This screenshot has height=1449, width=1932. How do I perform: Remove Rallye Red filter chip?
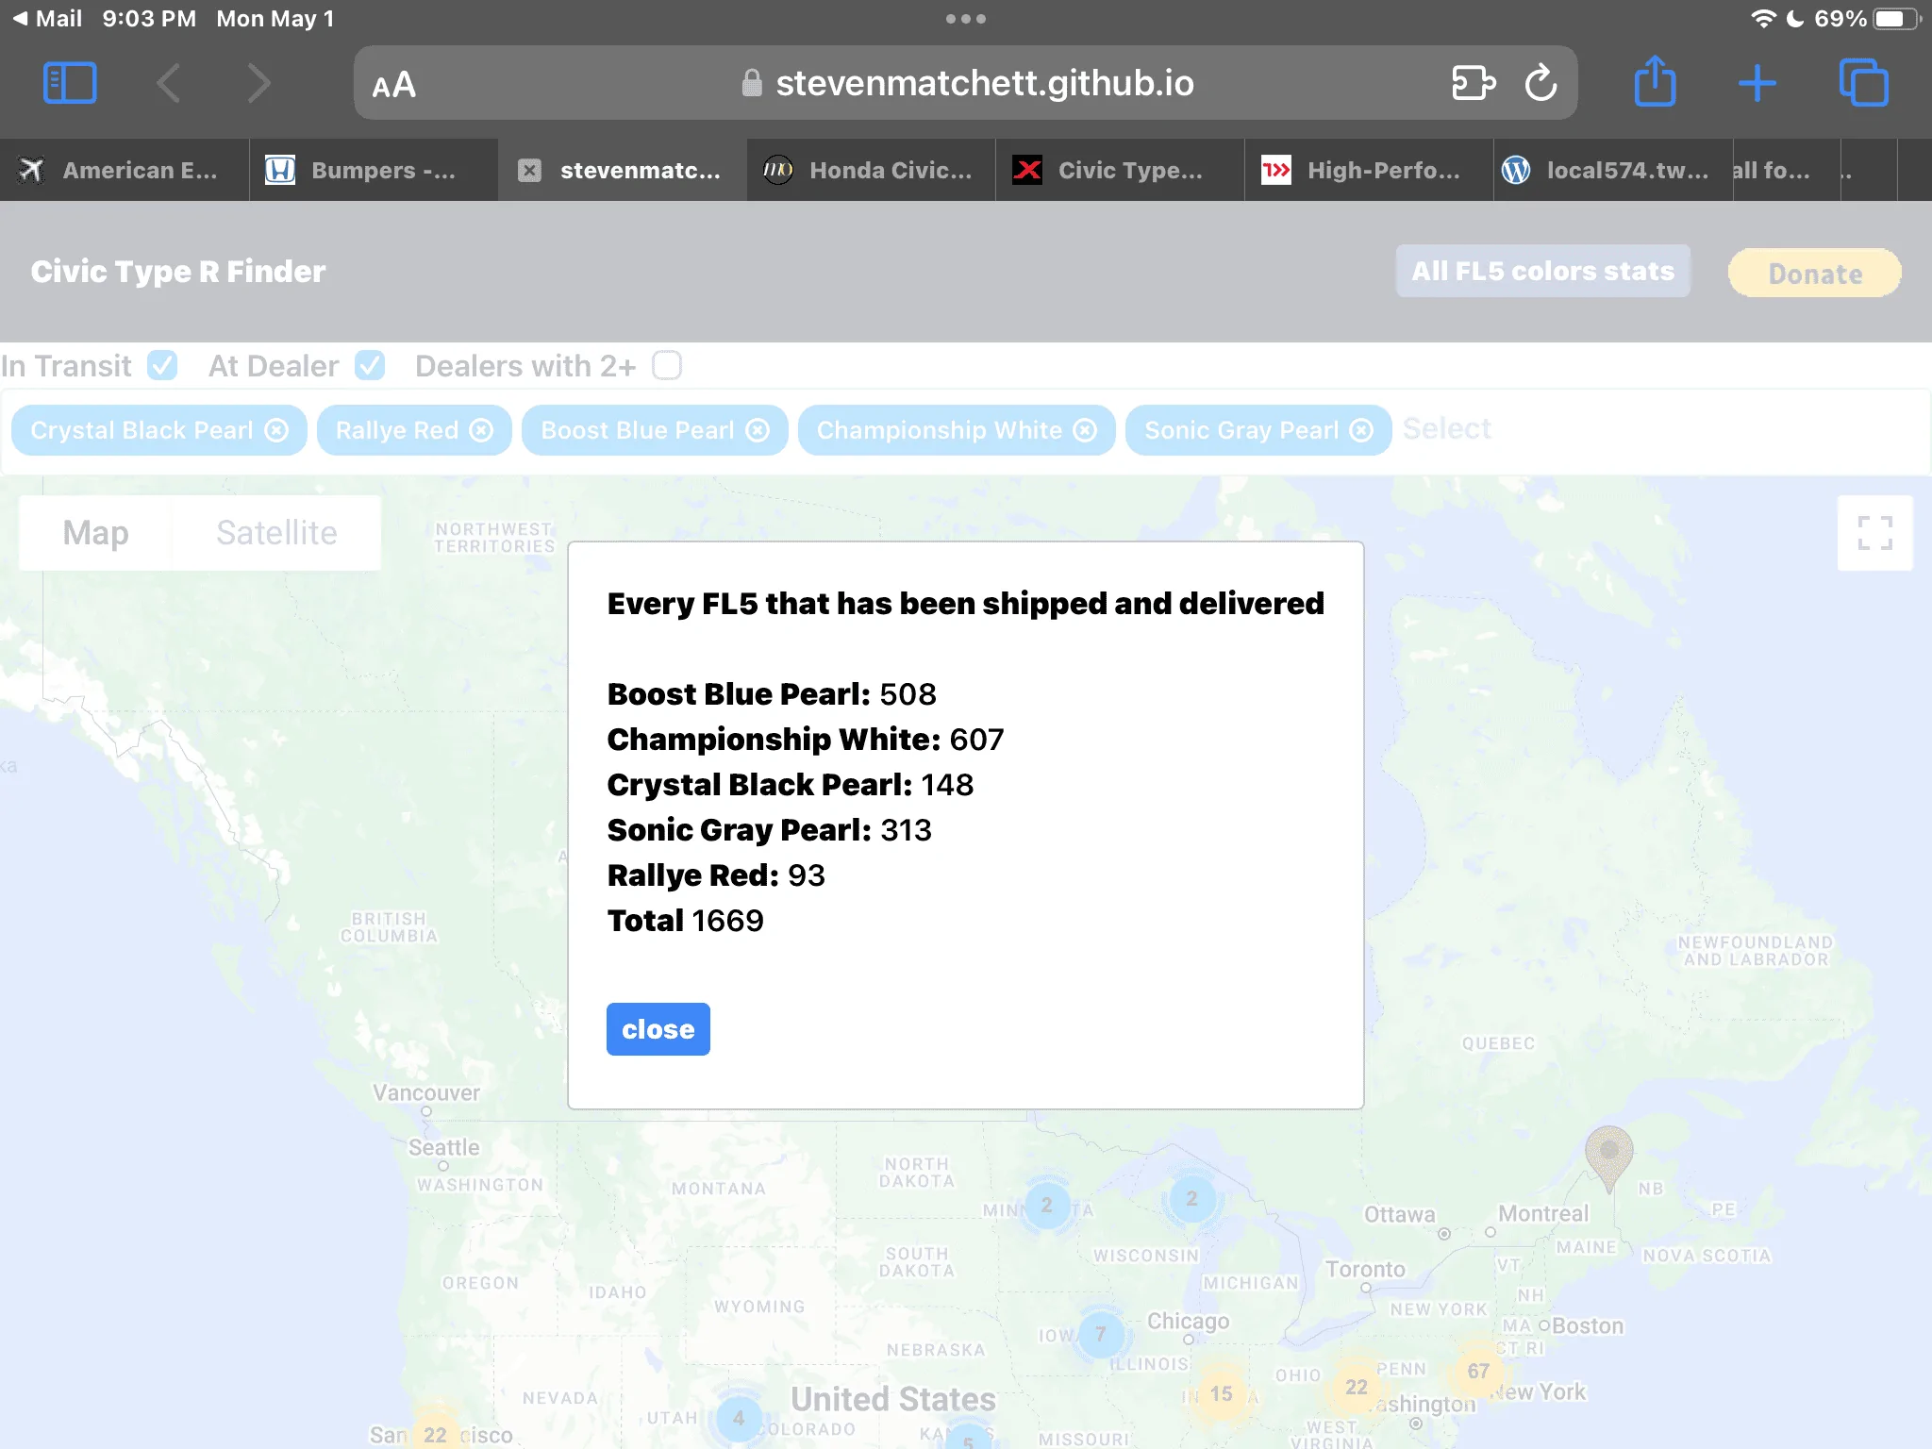pyautogui.click(x=482, y=430)
